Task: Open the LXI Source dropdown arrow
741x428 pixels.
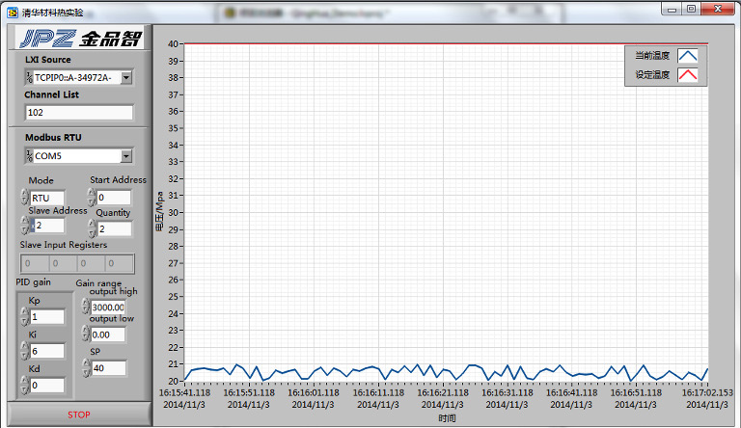Action: click(126, 77)
